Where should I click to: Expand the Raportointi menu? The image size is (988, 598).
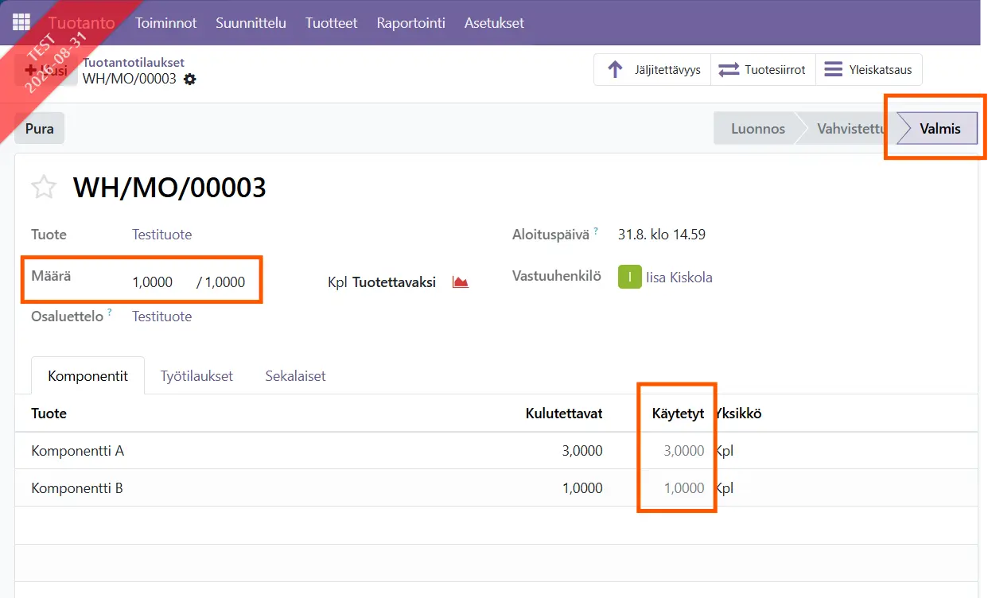click(x=410, y=23)
